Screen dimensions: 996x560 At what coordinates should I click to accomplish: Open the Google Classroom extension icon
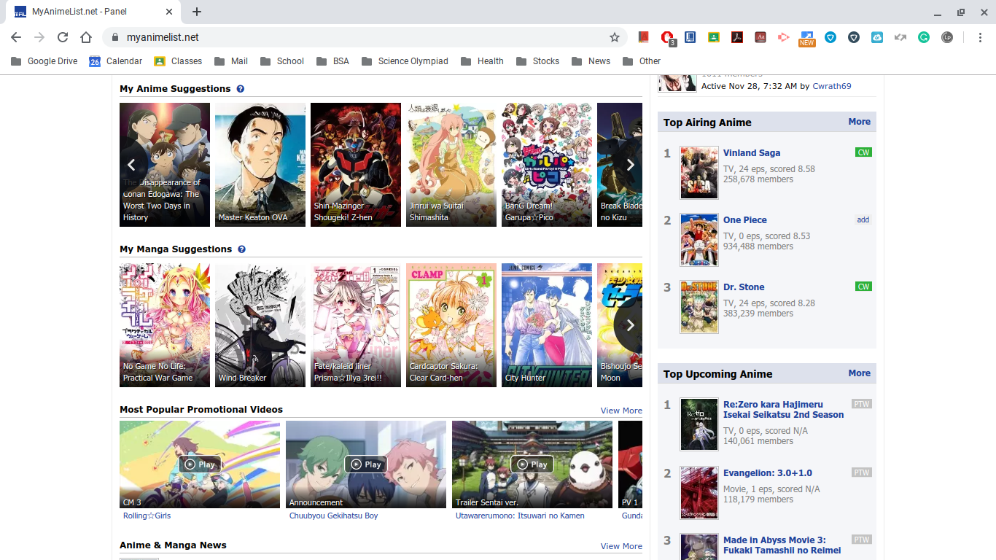coord(714,37)
